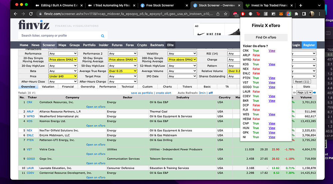Reload the page using the refresh icon

pos(31,14)
